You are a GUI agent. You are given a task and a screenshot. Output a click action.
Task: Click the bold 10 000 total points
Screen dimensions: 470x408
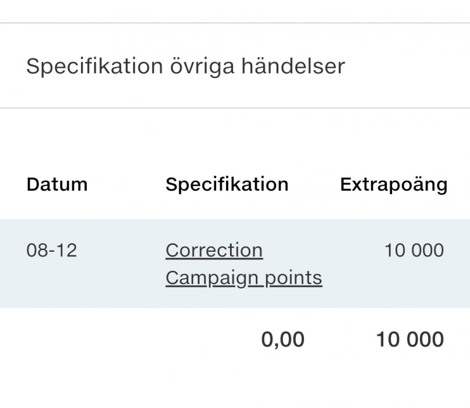click(409, 340)
